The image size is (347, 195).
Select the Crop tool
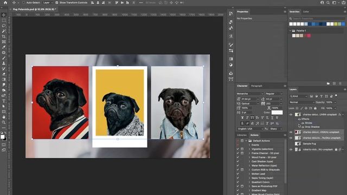pyautogui.click(x=4, y=36)
